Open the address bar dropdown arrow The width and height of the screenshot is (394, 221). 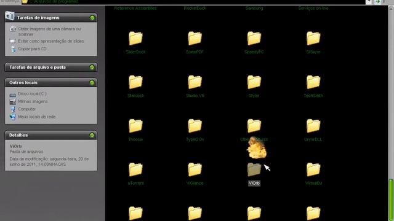[369, 2]
